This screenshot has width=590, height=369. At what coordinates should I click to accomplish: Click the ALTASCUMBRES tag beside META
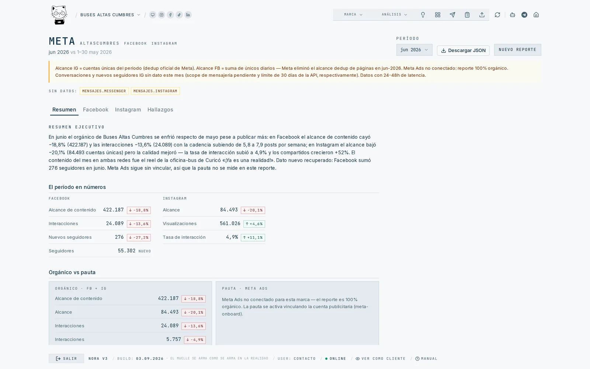[x=100, y=44]
